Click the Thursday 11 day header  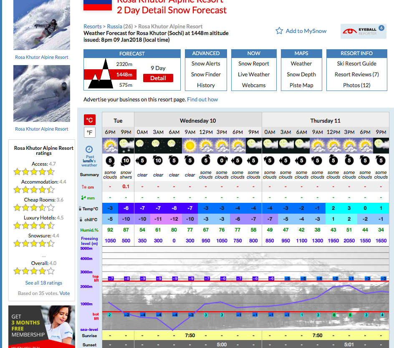coord(326,121)
